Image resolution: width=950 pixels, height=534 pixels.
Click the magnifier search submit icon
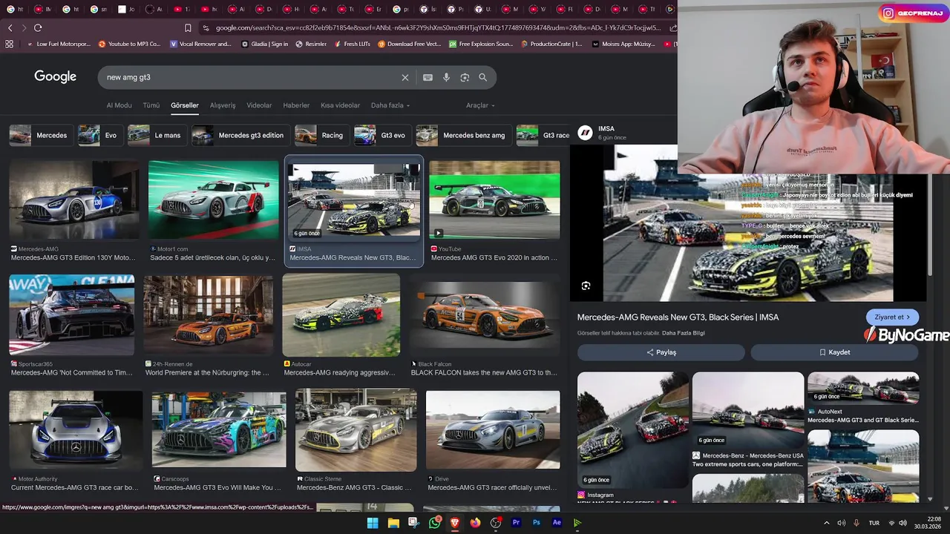pos(483,77)
